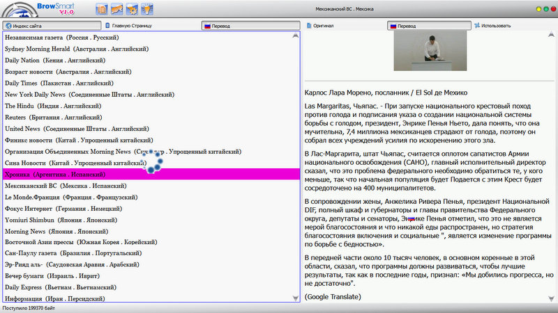The width and height of the screenshot is (558, 313).
Task: Click the (Google Translate) text
Action: click(333, 297)
